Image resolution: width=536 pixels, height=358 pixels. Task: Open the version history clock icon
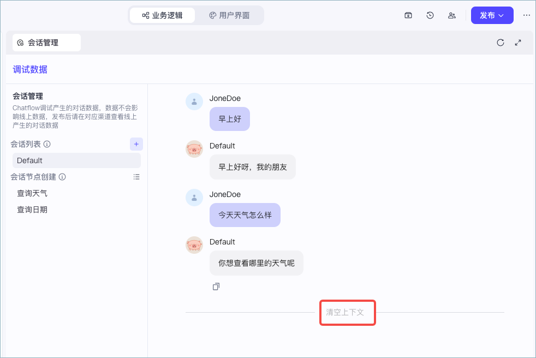click(x=430, y=15)
